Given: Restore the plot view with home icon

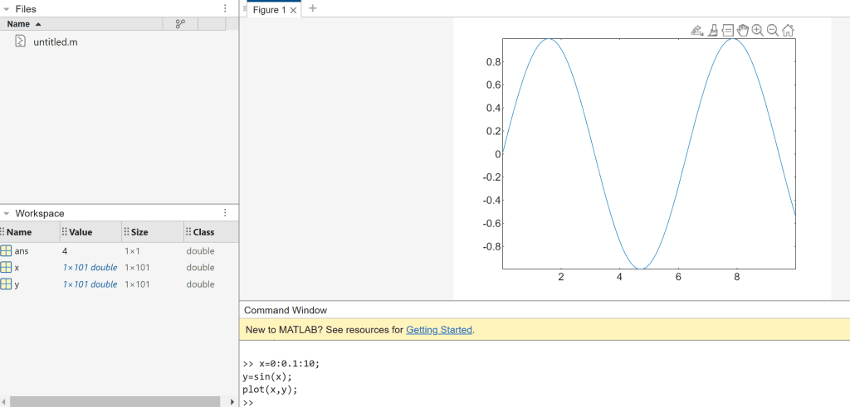Looking at the screenshot, I should [x=788, y=31].
